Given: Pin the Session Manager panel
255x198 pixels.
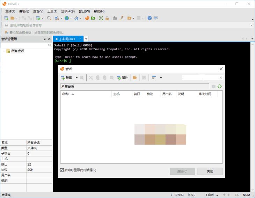Looking at the screenshot, I should click(45, 39).
